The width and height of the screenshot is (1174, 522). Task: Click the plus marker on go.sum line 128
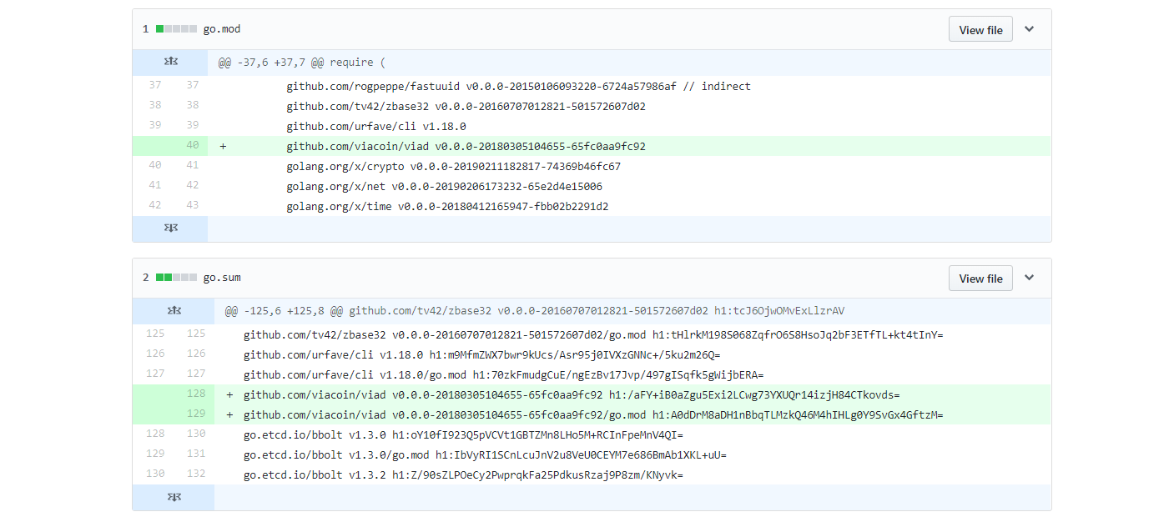point(229,394)
